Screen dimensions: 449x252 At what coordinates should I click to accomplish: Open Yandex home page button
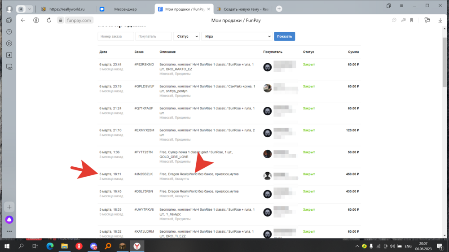click(36, 20)
